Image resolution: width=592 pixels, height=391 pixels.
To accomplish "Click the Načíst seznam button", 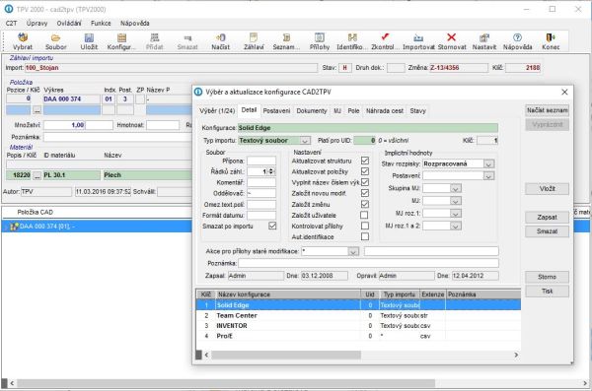I will point(547,110).
